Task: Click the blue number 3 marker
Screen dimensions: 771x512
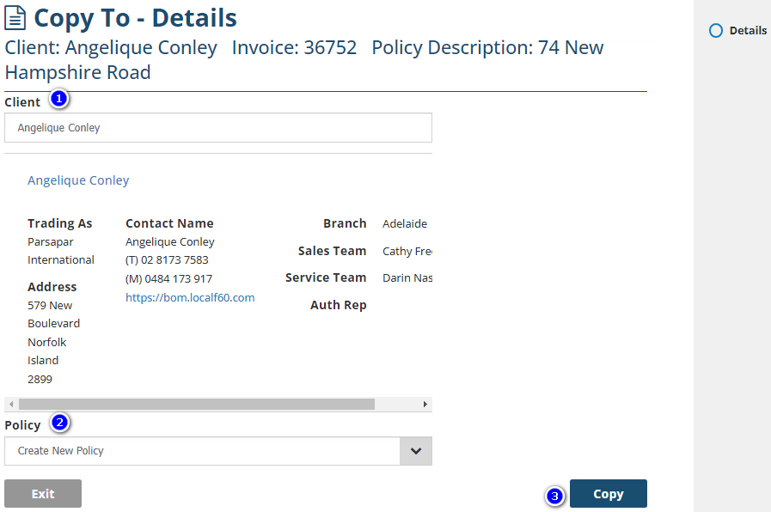Action: [555, 496]
